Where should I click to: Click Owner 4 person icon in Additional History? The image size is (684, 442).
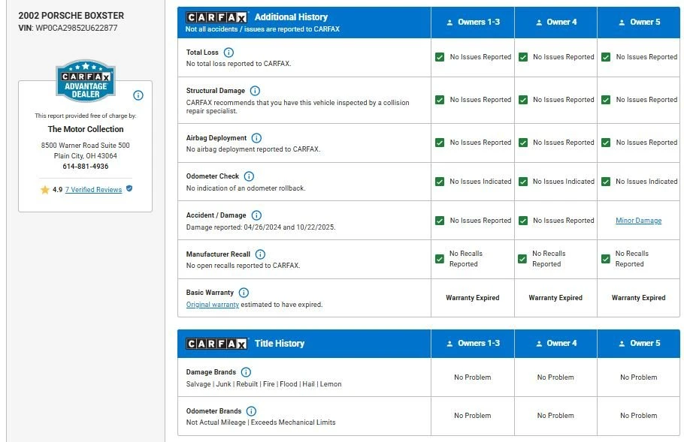tap(539, 23)
